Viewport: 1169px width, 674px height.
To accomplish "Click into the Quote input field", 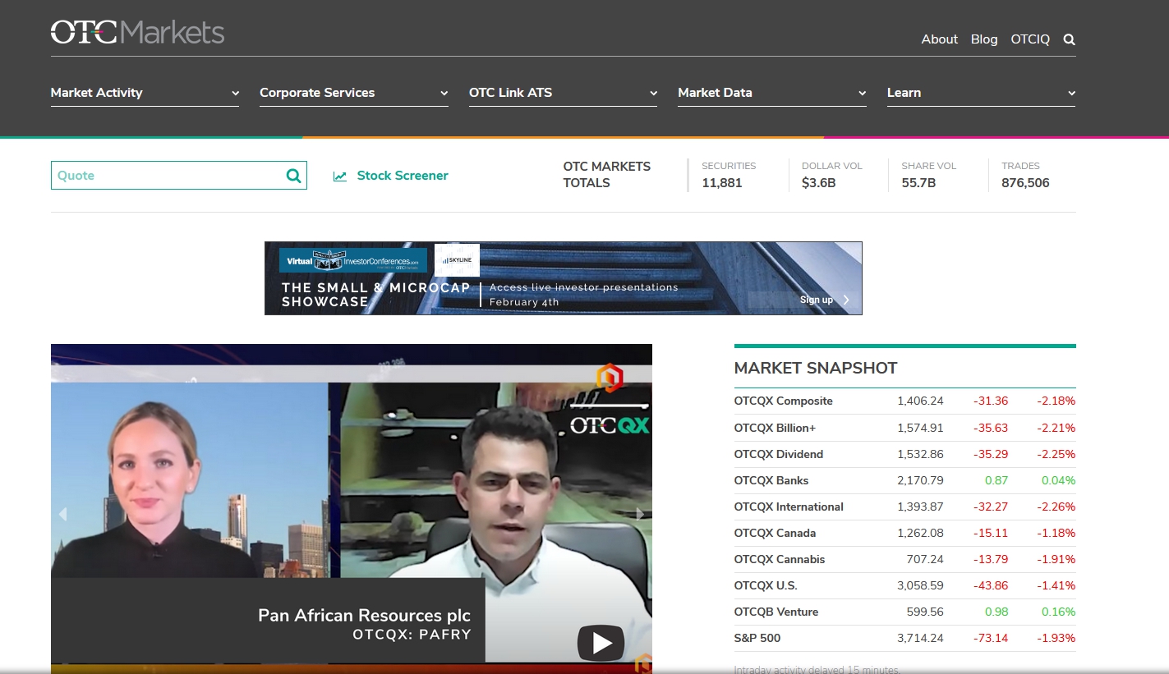I will point(168,175).
